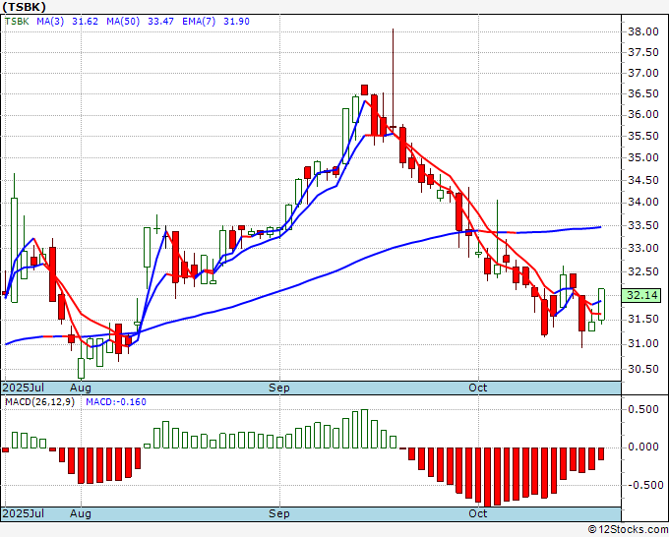Click the 31.00 price axis label

[643, 343]
